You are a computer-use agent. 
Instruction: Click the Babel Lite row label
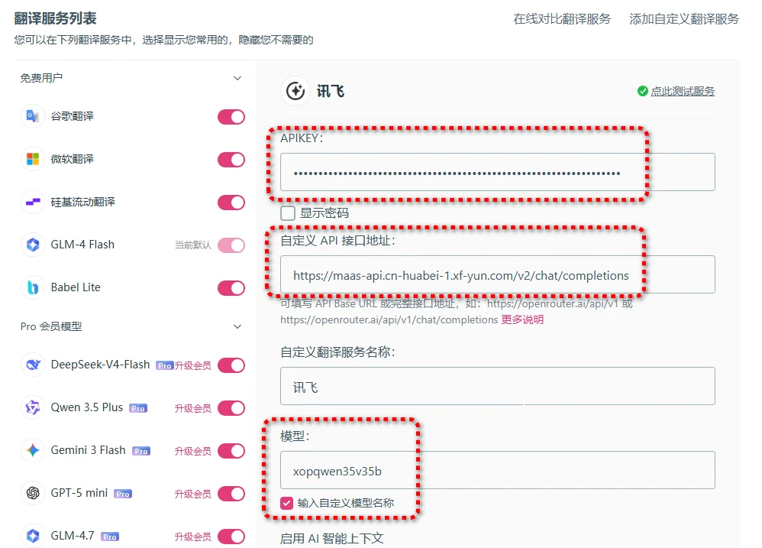click(x=76, y=287)
